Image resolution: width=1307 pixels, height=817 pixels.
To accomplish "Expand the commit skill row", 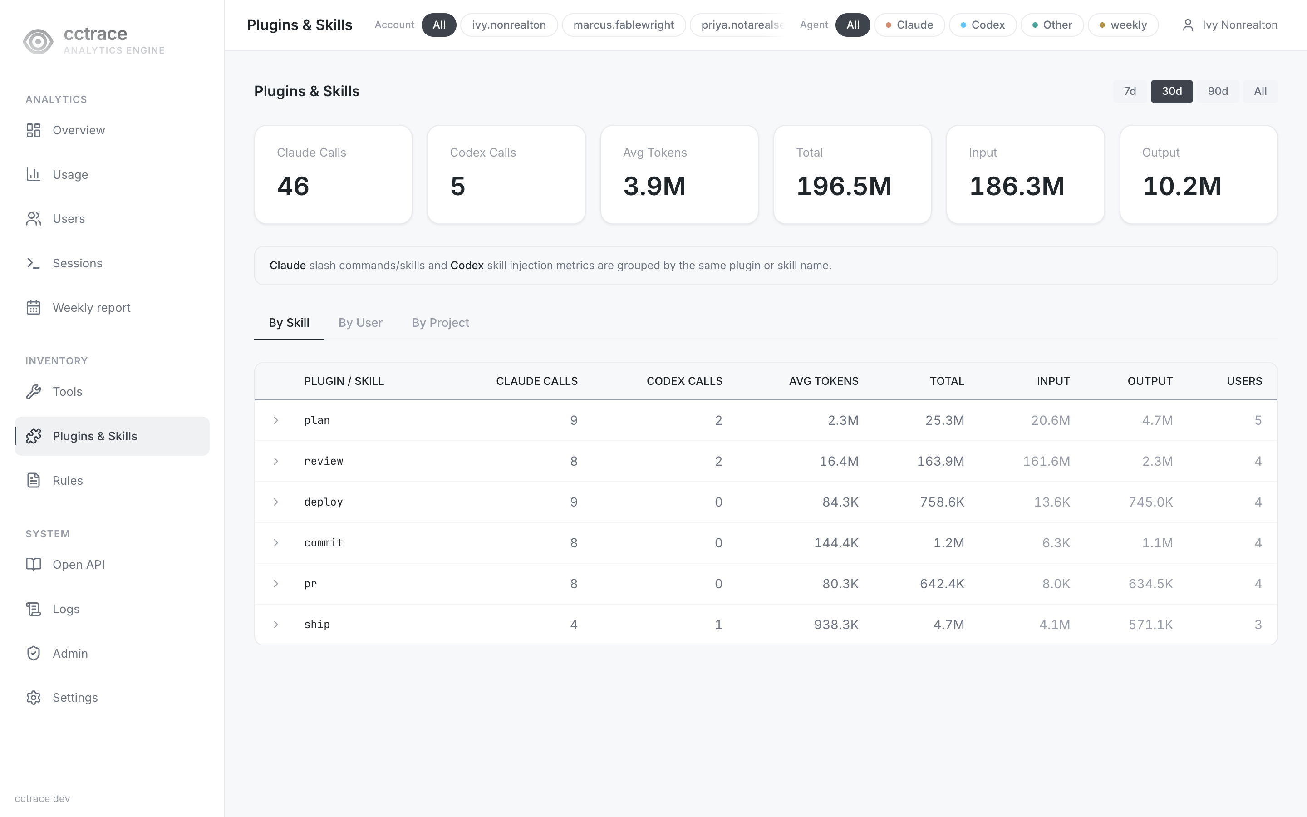I will (276, 543).
